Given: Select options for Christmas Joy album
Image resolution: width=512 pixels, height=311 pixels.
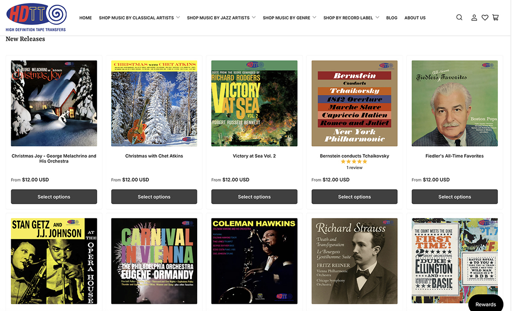Looking at the screenshot, I should click(54, 197).
